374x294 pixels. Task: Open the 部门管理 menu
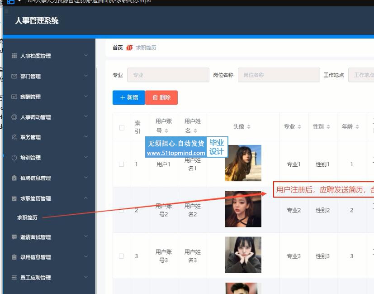(x=49, y=76)
